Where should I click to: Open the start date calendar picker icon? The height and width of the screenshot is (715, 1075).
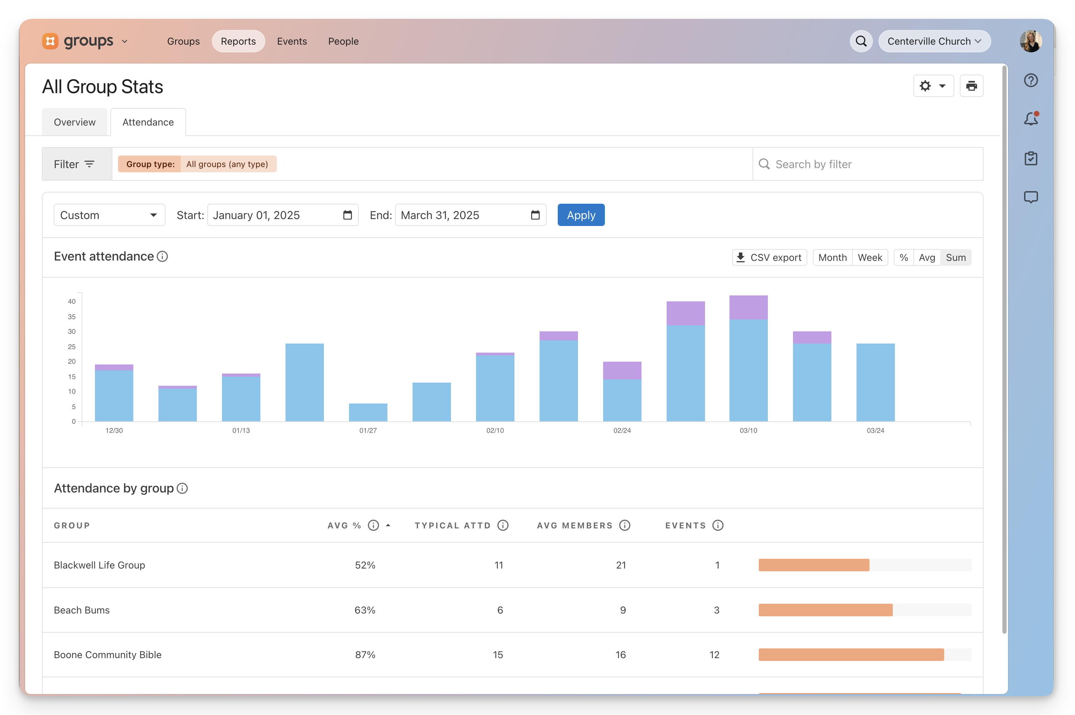click(347, 215)
